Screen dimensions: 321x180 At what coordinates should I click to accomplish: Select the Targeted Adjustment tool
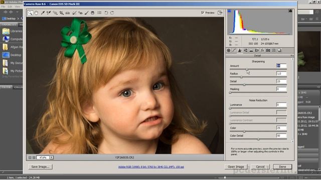55,13
